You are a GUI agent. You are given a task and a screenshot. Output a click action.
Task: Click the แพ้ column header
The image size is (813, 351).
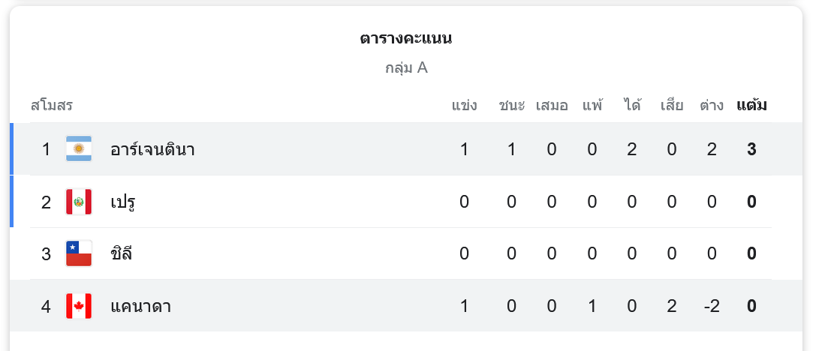click(592, 105)
